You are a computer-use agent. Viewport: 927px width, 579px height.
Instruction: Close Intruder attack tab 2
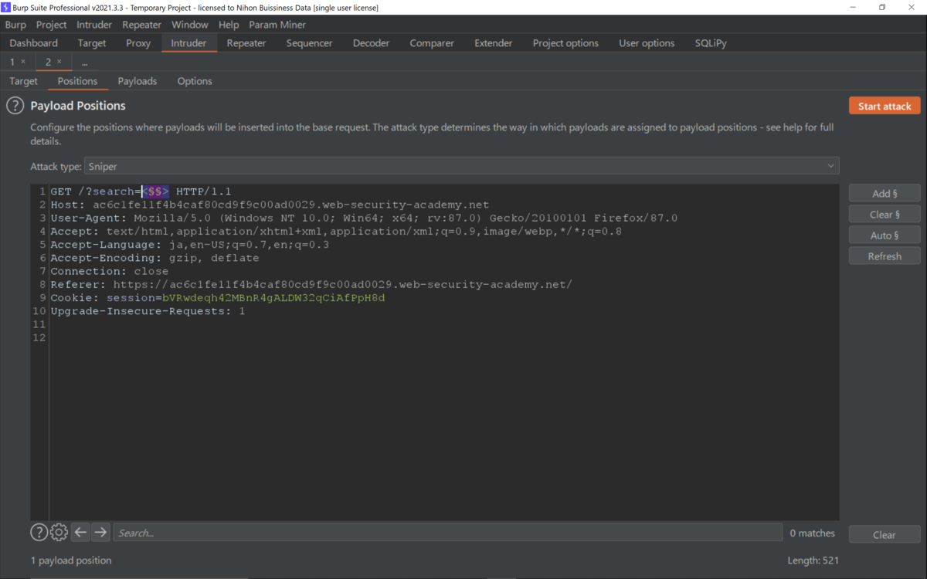point(59,62)
